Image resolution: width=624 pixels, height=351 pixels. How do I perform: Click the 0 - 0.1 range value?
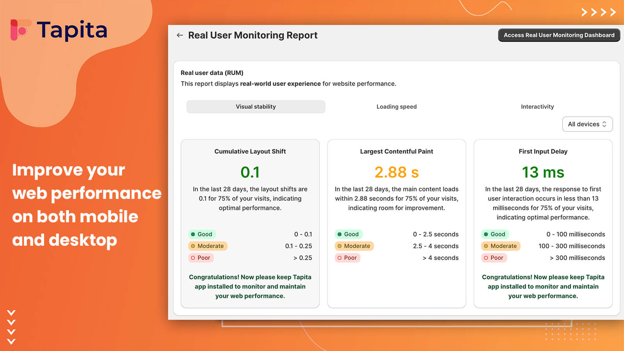303,234
